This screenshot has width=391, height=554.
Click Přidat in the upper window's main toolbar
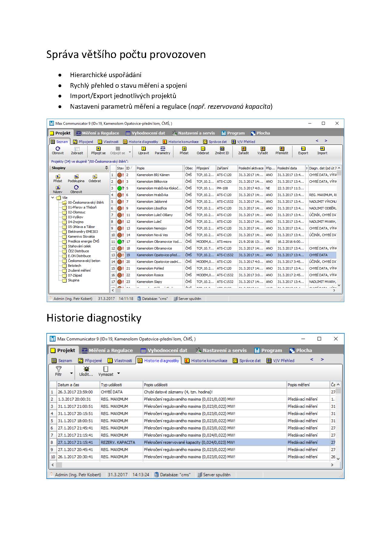[184, 151]
